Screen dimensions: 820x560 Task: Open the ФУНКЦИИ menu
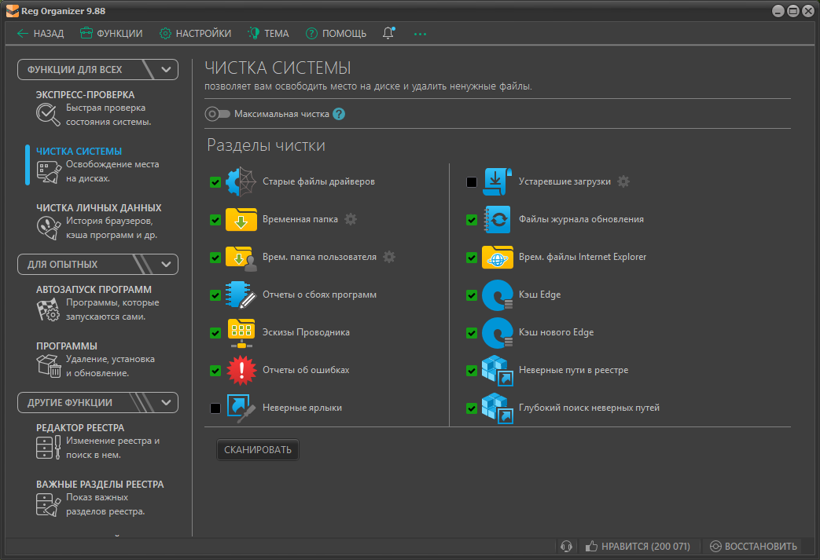tap(111, 34)
